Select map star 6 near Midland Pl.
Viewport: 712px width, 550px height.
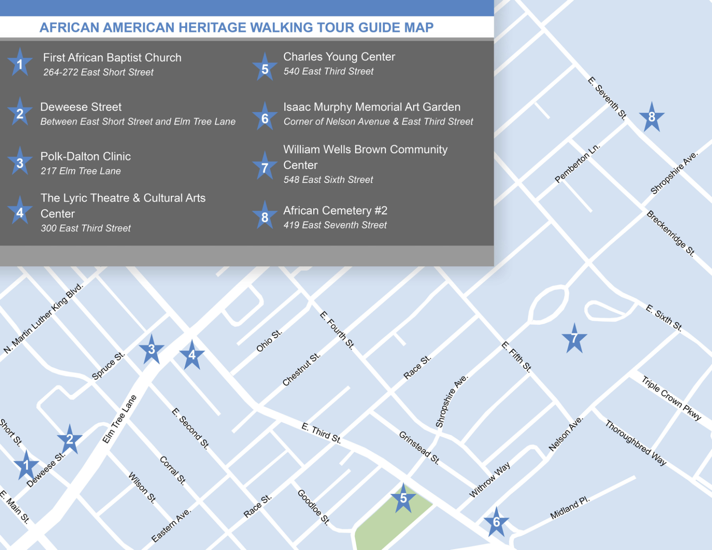(496, 522)
